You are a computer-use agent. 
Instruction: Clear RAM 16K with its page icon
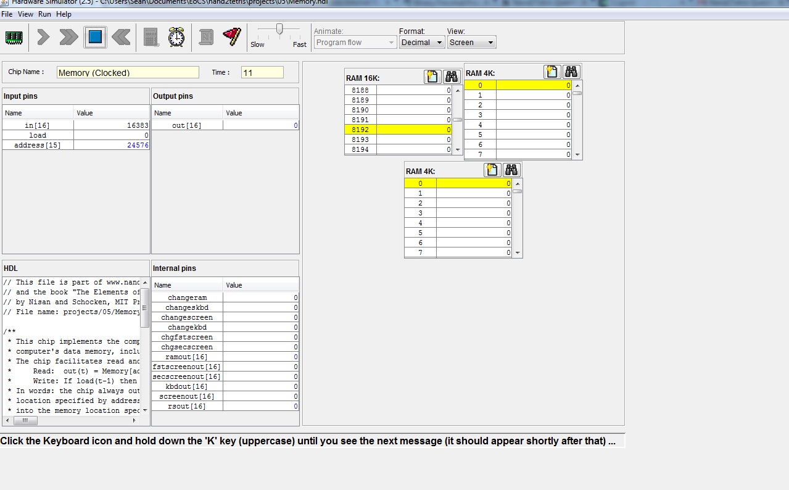click(x=432, y=77)
